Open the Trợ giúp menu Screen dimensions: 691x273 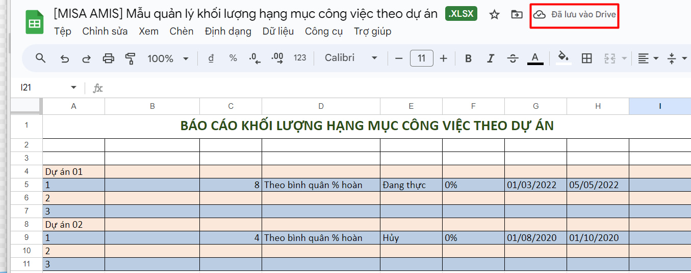(373, 32)
